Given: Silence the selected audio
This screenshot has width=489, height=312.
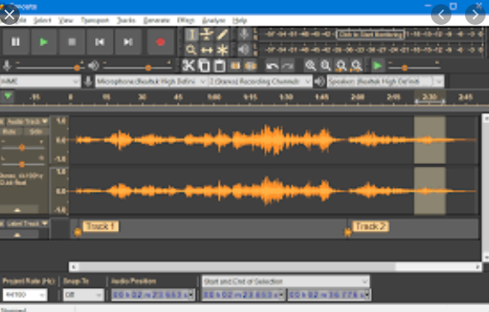Looking at the screenshot, I should pos(250,66).
